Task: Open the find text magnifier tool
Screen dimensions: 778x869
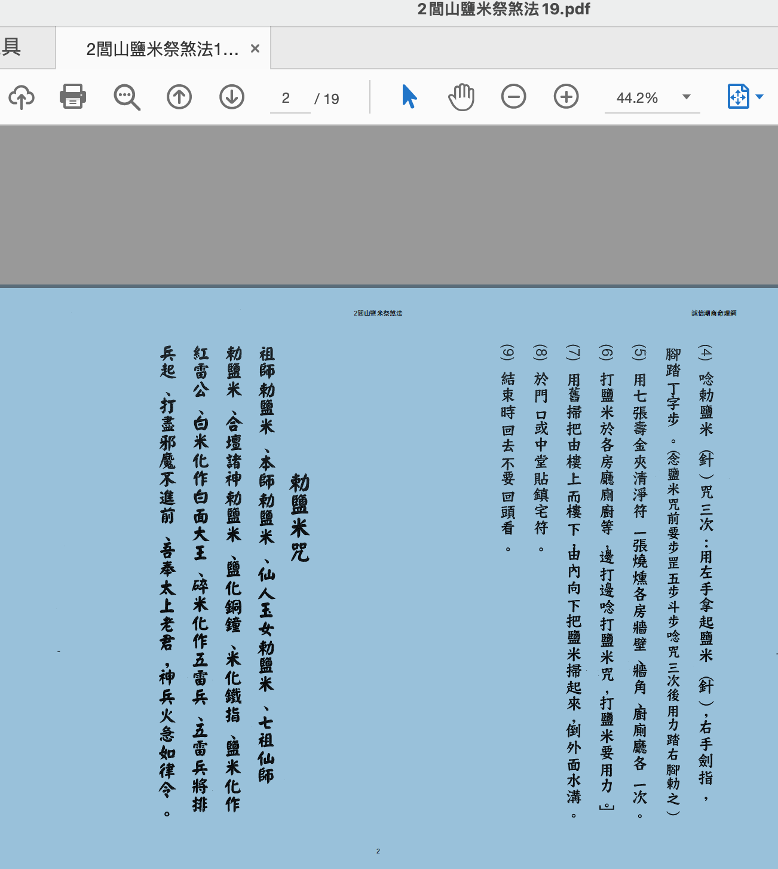Action: coord(127,97)
